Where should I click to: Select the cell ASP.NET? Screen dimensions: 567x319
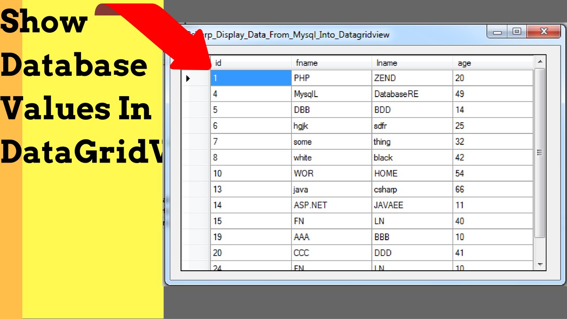pos(332,205)
